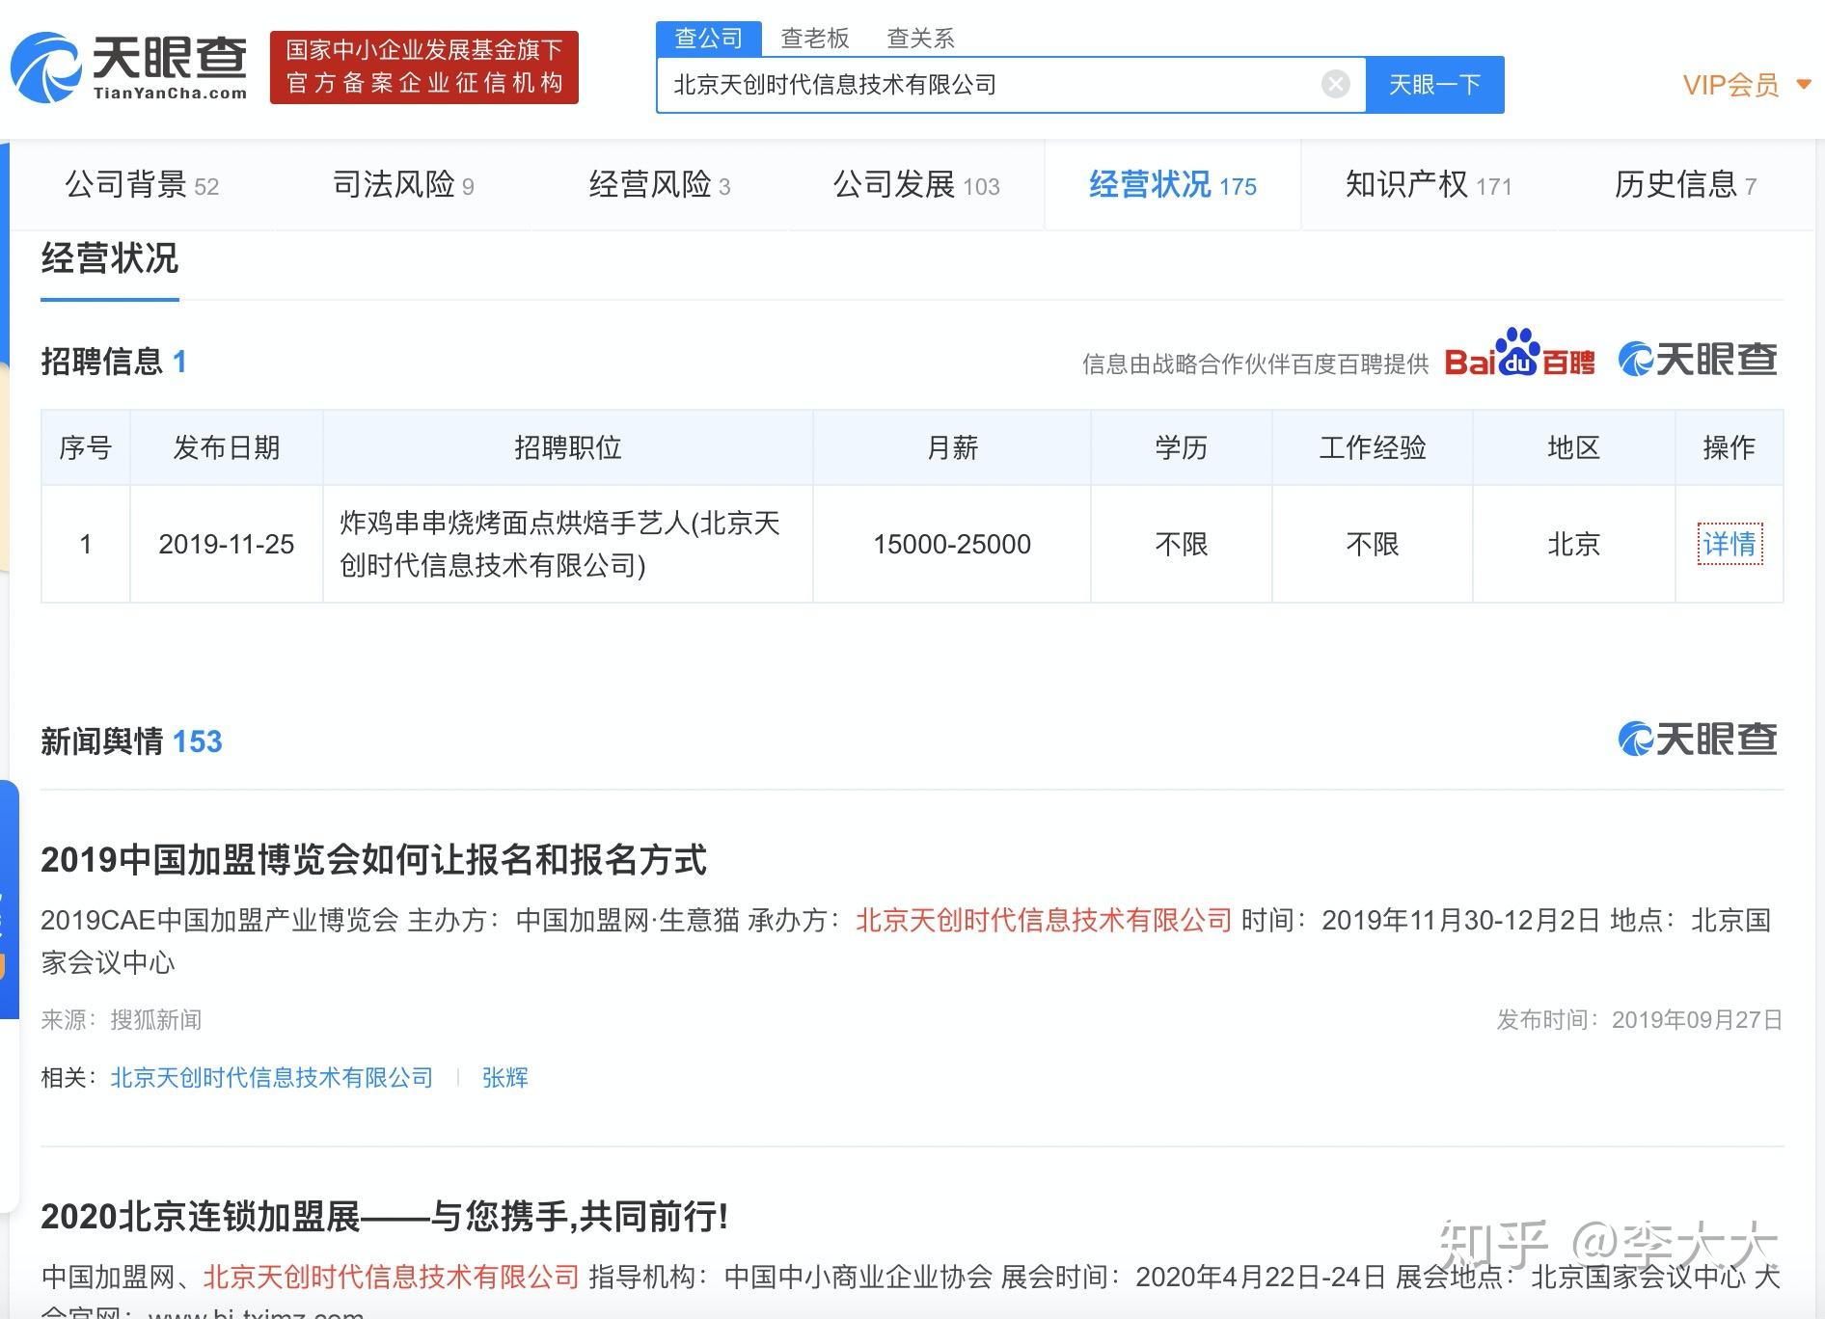Screen dimensions: 1825x1319
Task: Select the 查公司 search tab
Action: coord(709,39)
